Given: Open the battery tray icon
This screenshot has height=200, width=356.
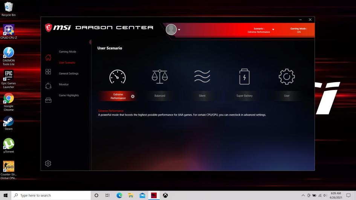Looking at the screenshot, I should (x=314, y=195).
